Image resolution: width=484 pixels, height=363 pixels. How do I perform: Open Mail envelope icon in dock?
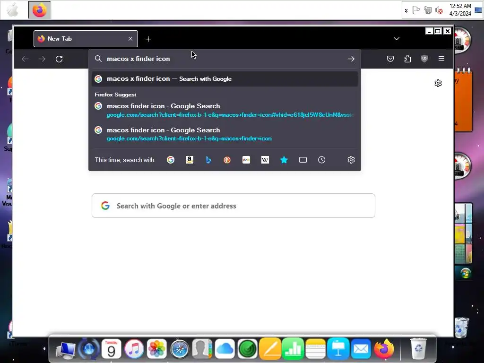[361, 349]
